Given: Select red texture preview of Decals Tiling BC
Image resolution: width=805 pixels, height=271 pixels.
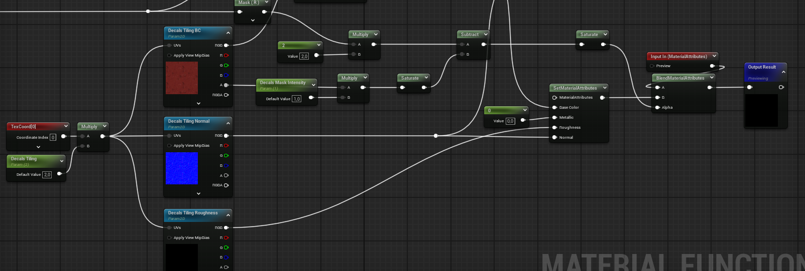Looking at the screenshot, I should coord(182,78).
